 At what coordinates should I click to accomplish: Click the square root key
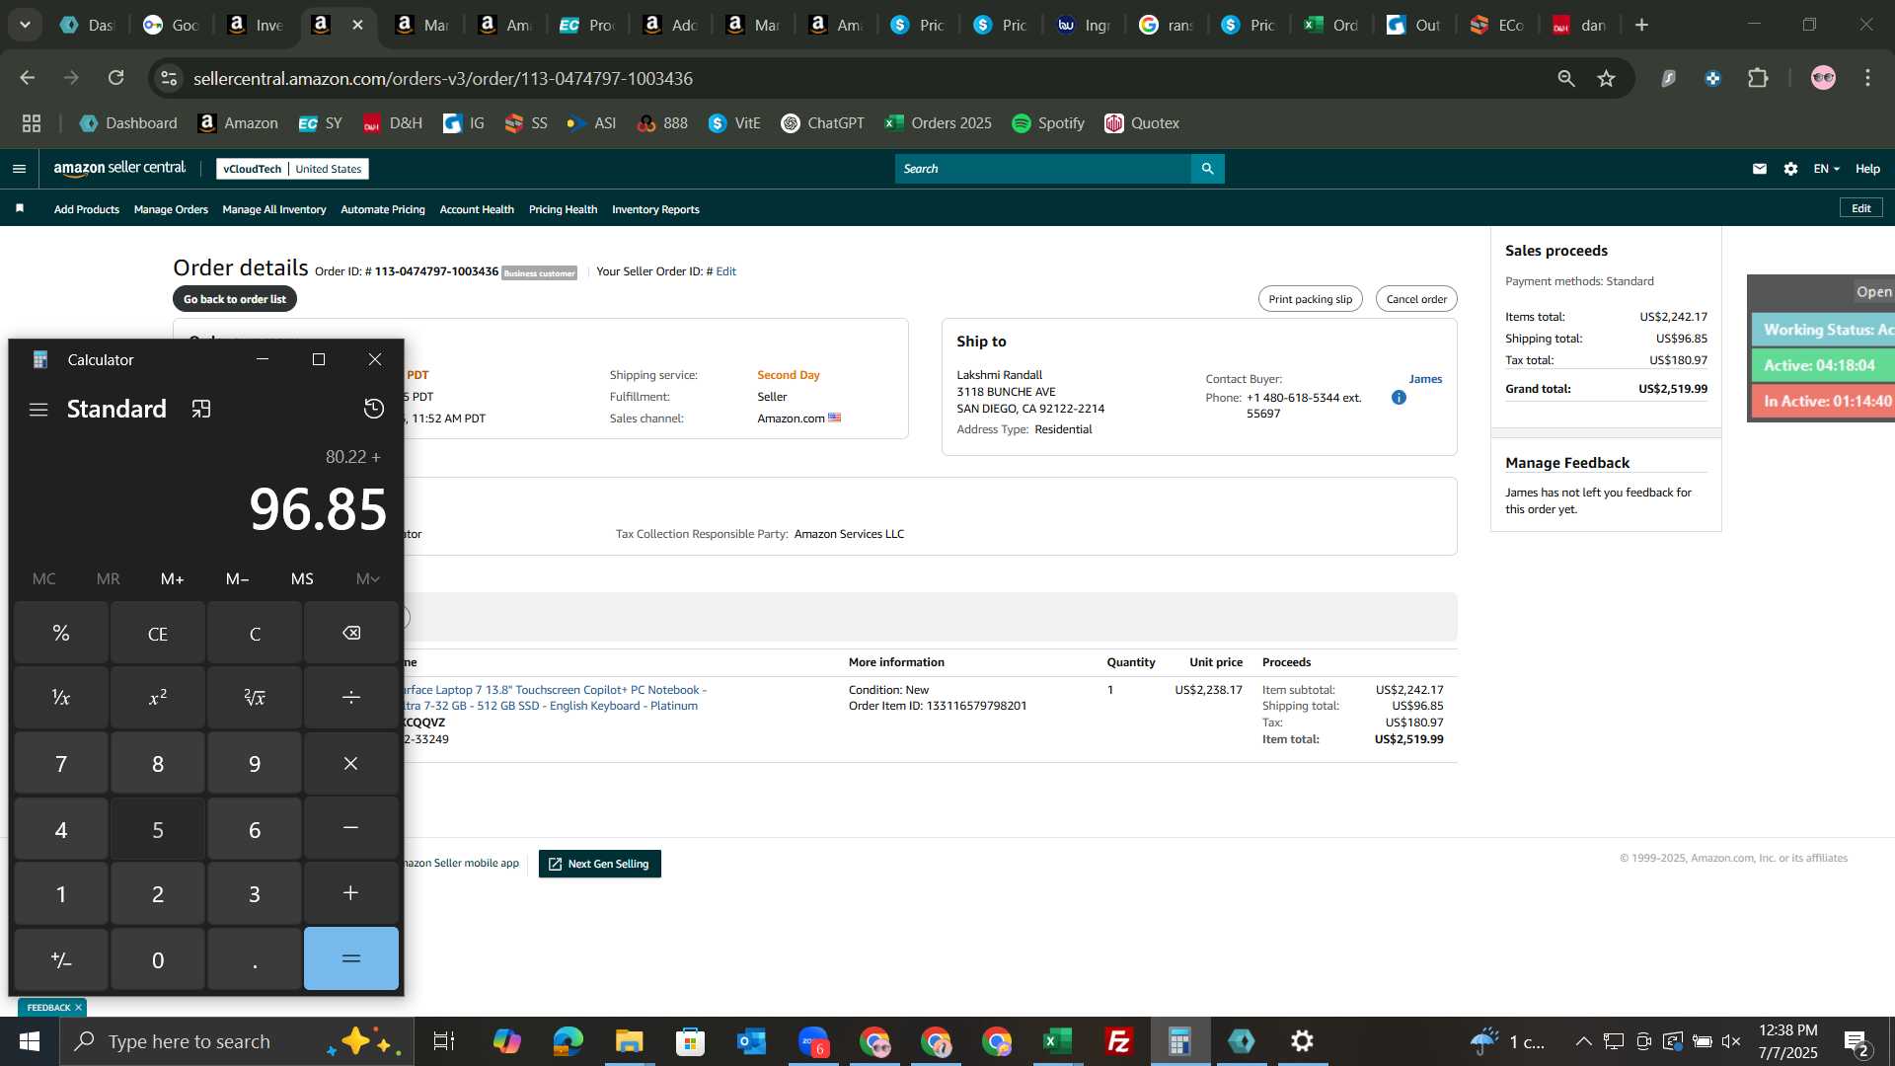click(x=255, y=698)
